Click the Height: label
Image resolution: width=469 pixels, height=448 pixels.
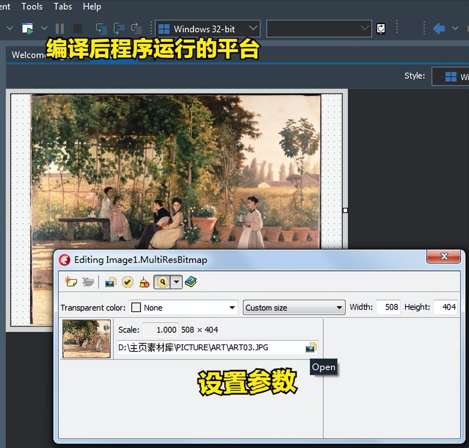point(417,307)
